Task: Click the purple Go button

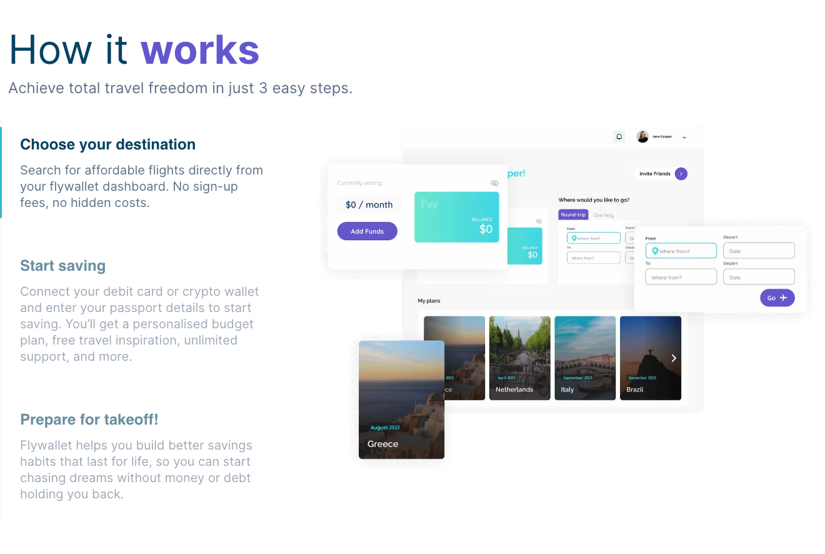Action: pos(777,298)
